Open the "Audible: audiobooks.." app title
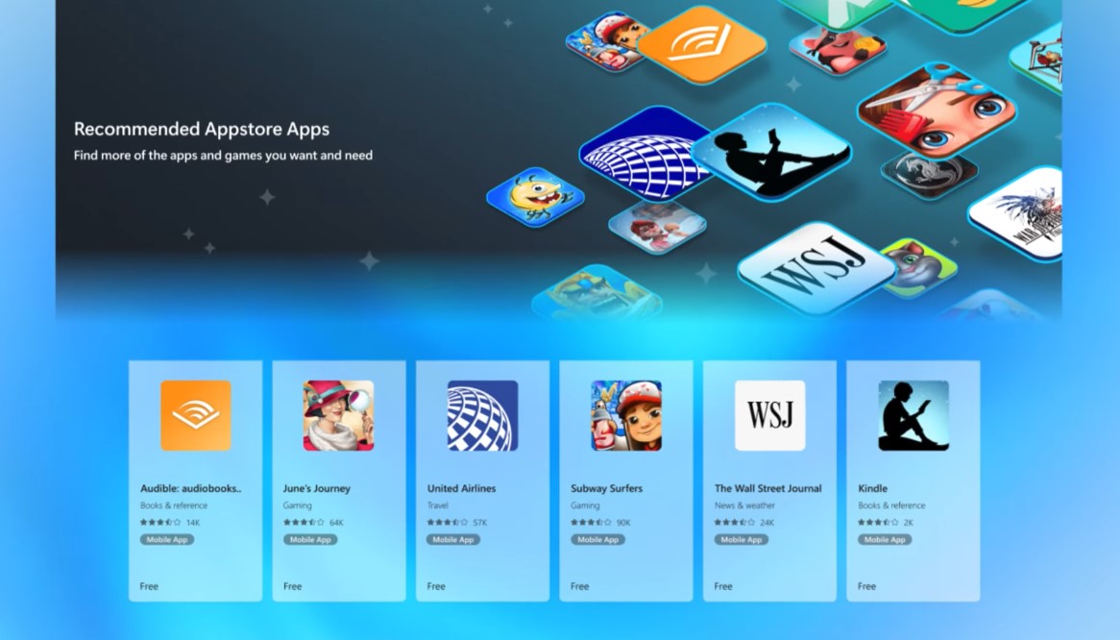The width and height of the screenshot is (1120, 640). [x=191, y=488]
